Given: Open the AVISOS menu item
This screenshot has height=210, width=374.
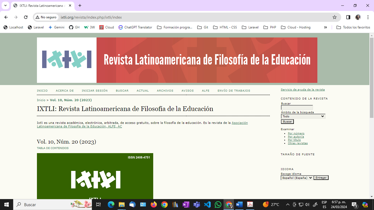Looking at the screenshot, I should click(187, 91).
